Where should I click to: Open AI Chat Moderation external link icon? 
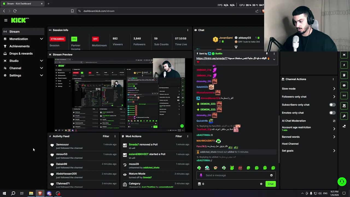coord(334,121)
